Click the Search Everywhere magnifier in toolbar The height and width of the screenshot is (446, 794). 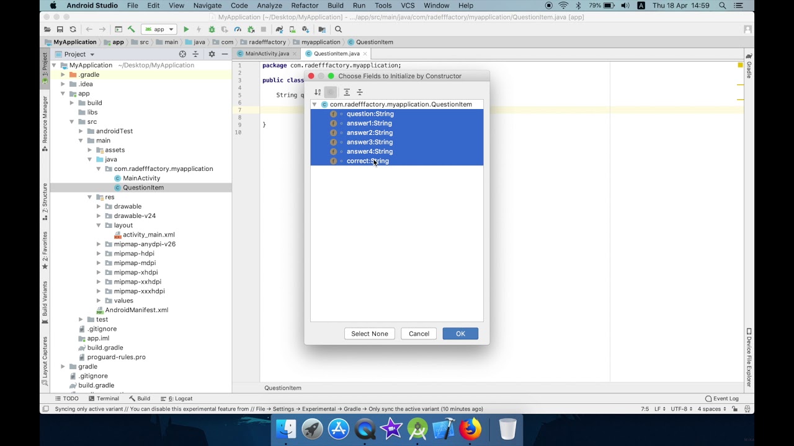point(338,29)
